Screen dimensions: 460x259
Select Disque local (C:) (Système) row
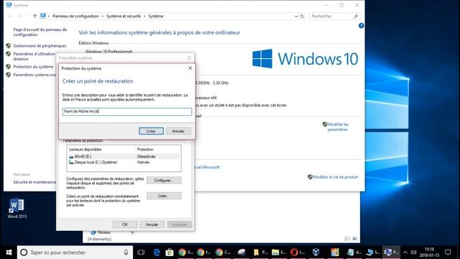coord(124,162)
